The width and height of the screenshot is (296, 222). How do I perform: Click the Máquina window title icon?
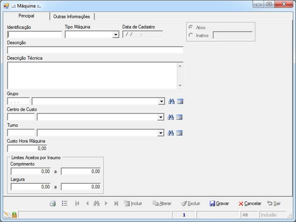tap(6, 6)
